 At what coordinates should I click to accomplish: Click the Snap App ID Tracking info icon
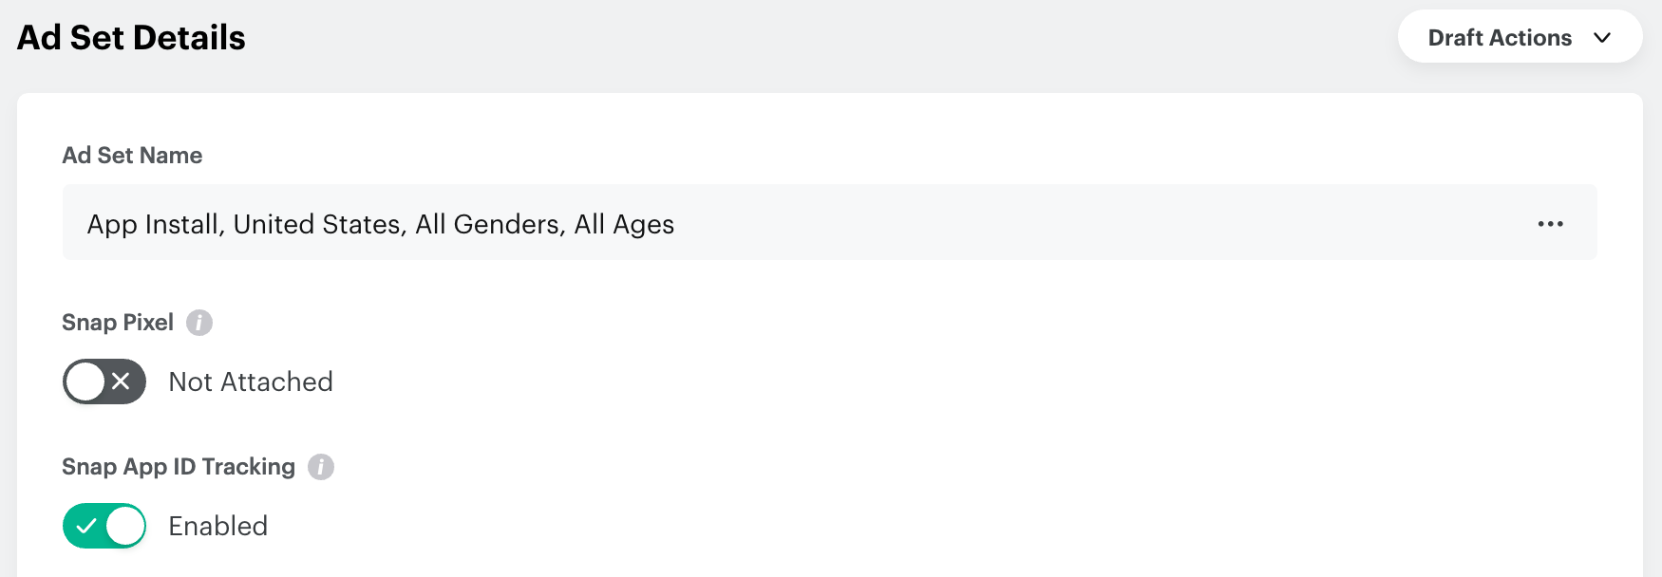point(321,467)
